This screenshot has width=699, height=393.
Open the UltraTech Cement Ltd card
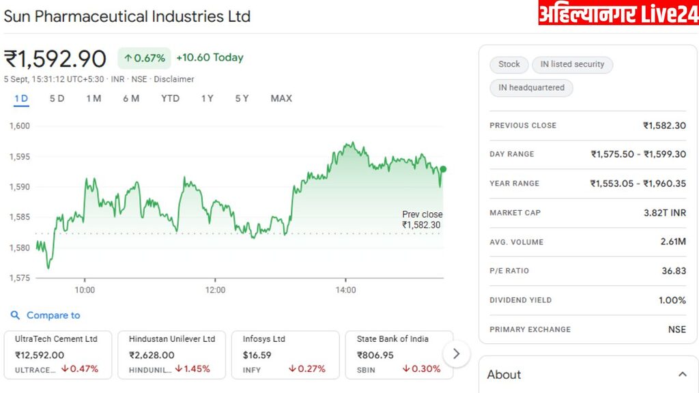pos(58,353)
